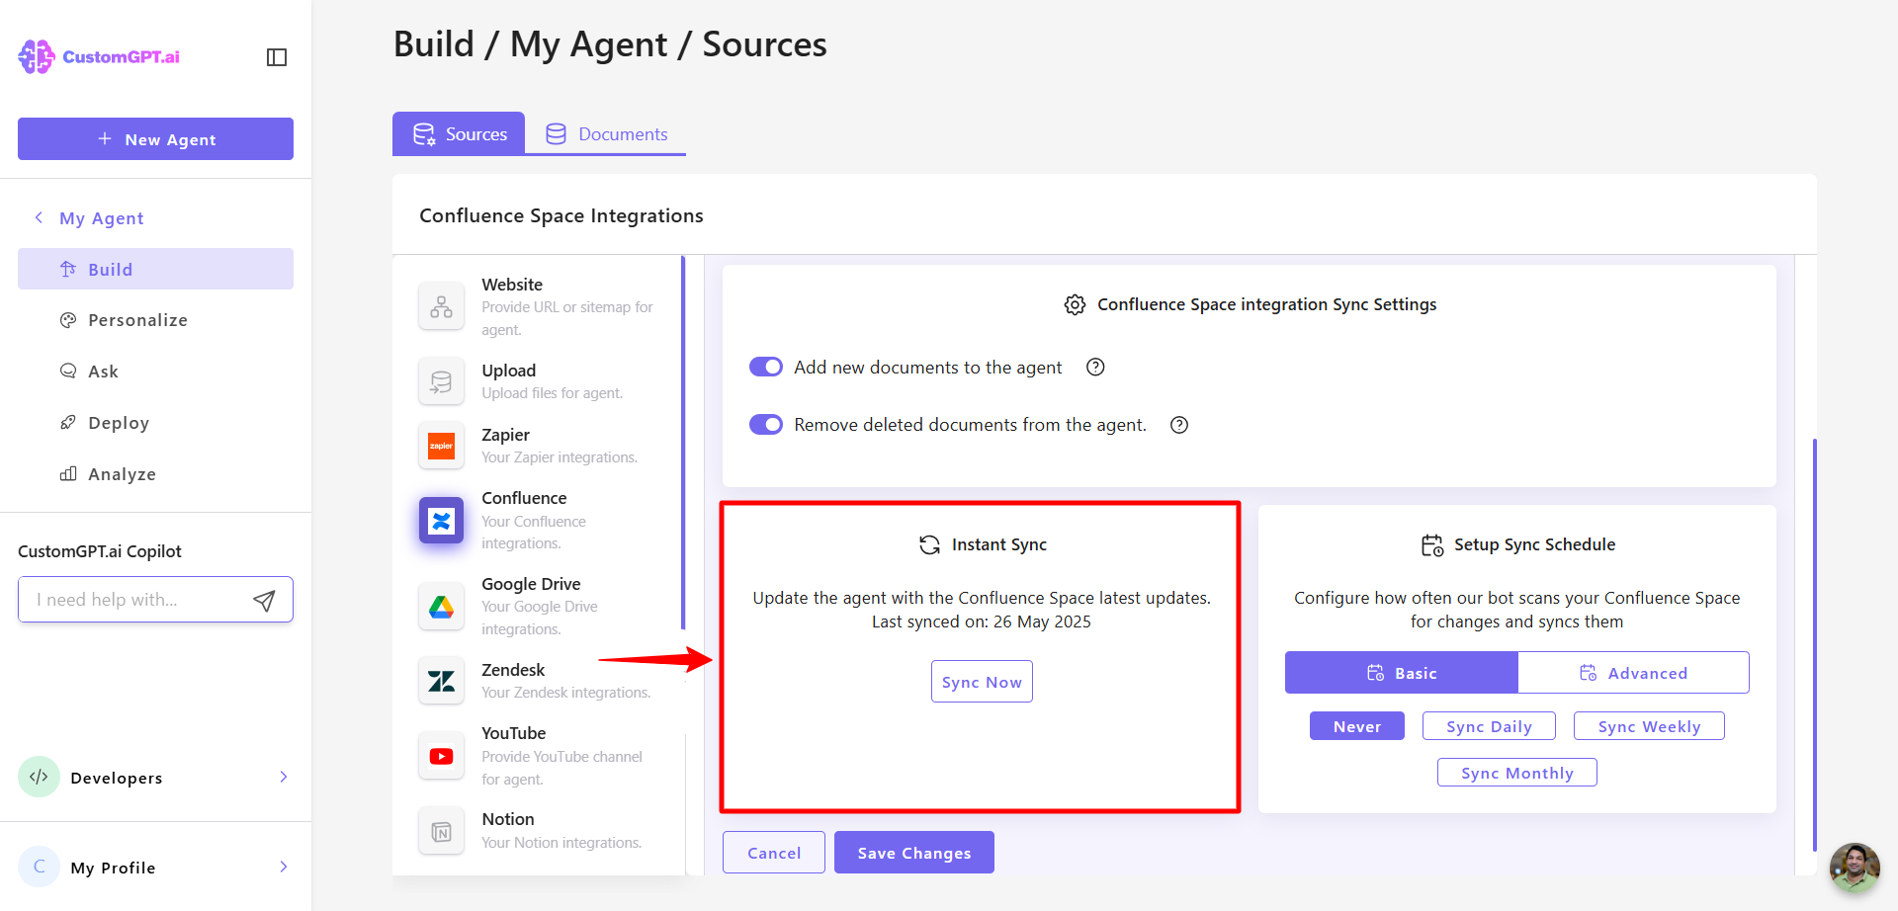This screenshot has height=911, width=1898.
Task: Select the Never sync option
Action: [x=1357, y=726]
